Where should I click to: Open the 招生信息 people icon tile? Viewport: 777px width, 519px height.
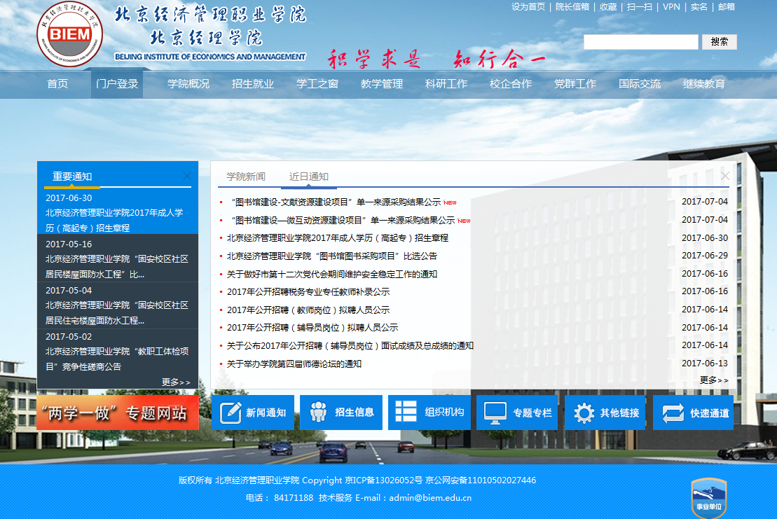[341, 413]
